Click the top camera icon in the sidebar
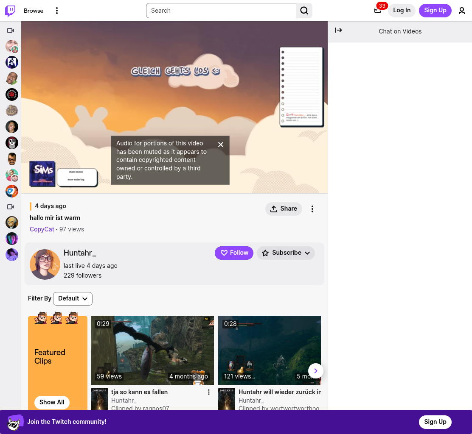The image size is (472, 434). (x=11, y=31)
